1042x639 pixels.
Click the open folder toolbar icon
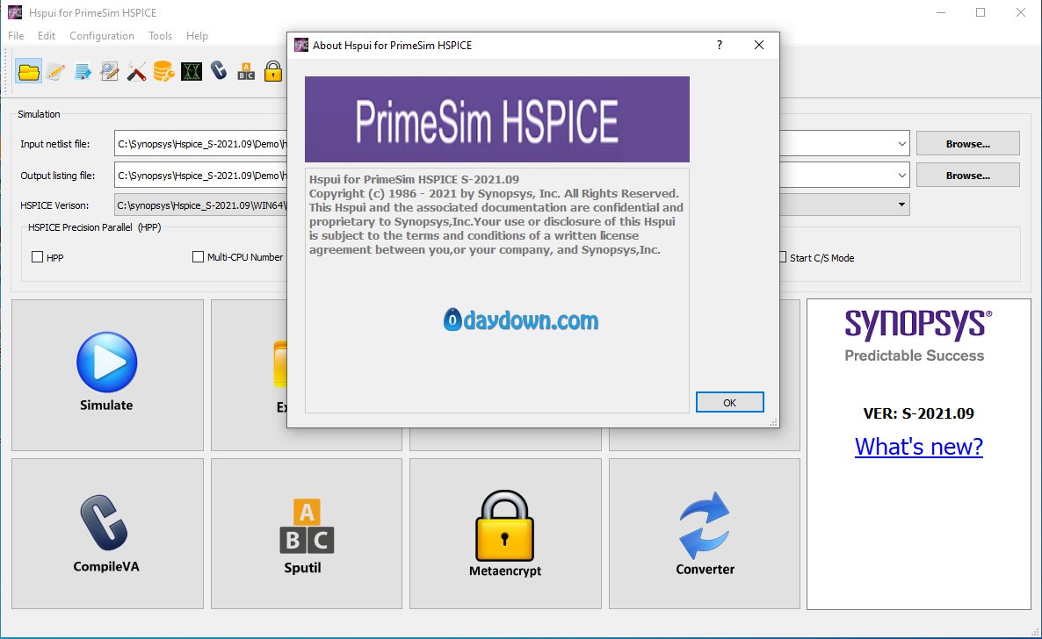click(x=29, y=71)
